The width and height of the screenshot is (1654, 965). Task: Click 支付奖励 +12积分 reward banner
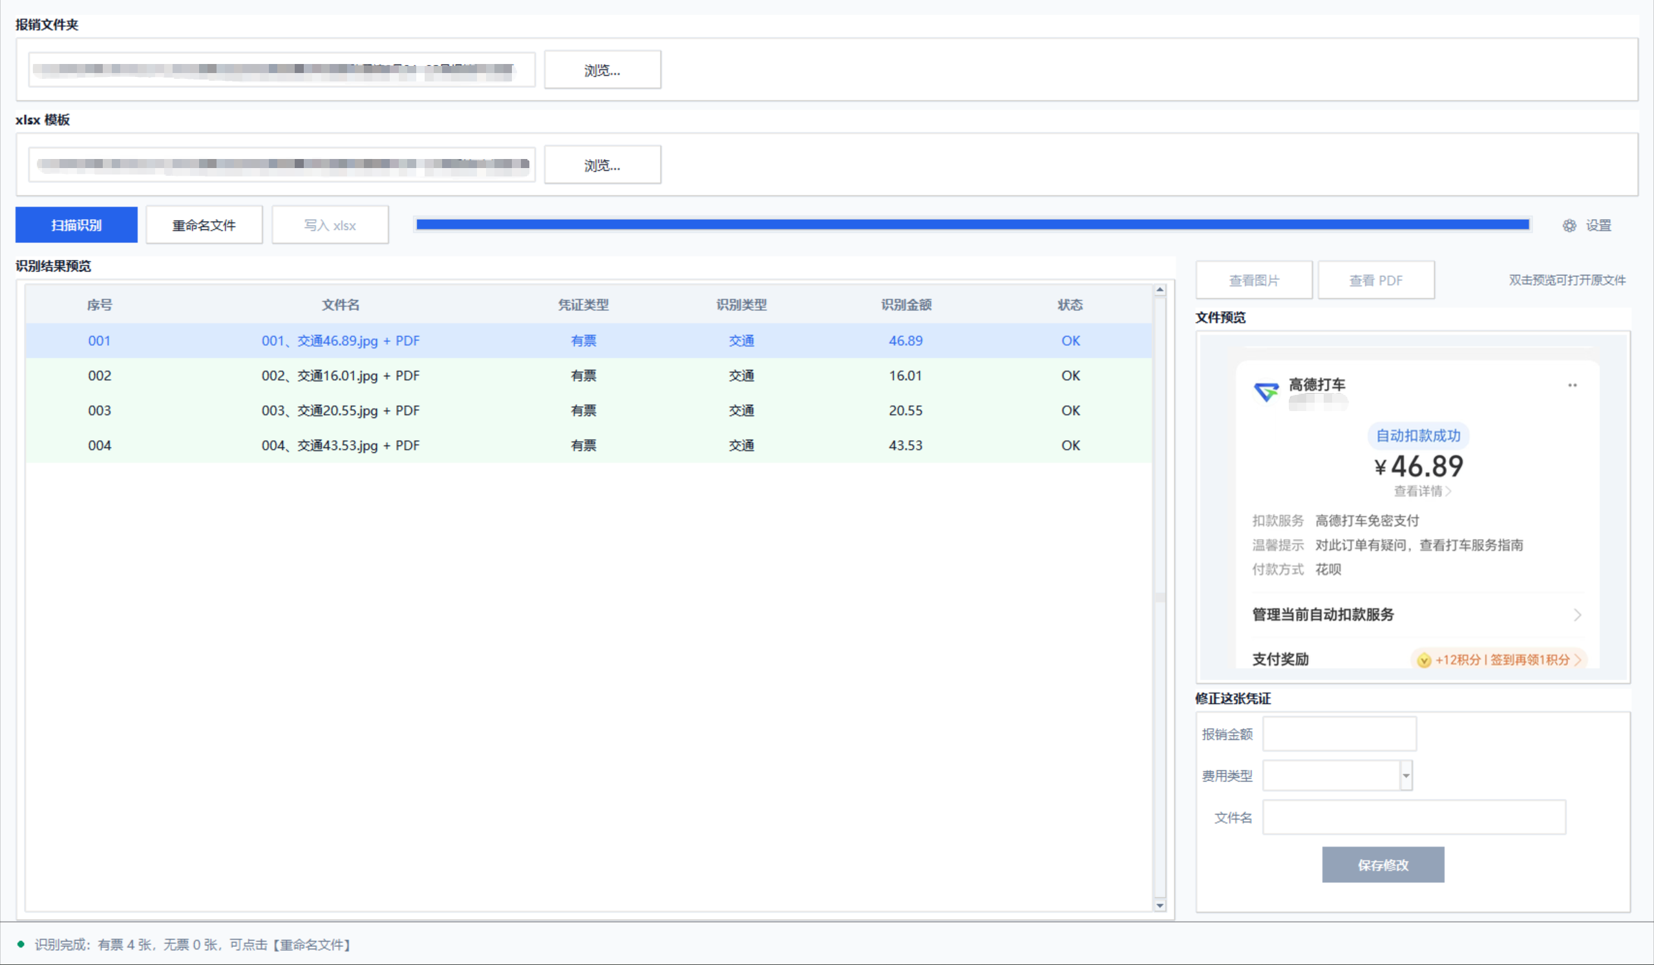coord(1499,661)
